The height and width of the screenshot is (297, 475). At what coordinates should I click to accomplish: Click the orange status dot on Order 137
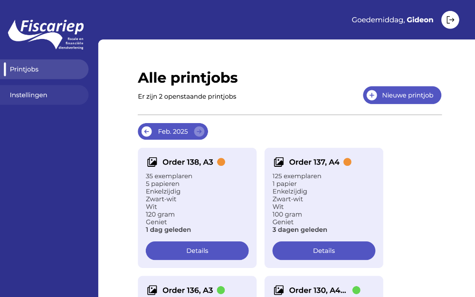pos(347,162)
